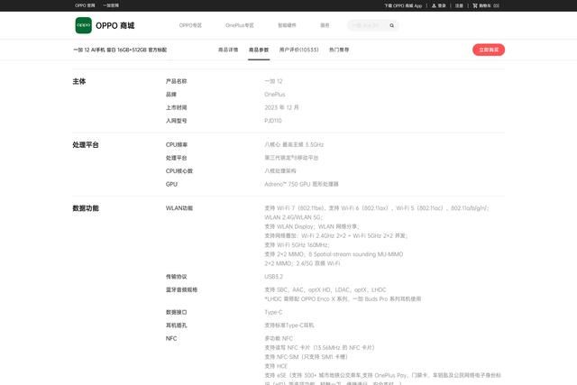Click the GPU label
The image size is (577, 385).
click(x=171, y=184)
